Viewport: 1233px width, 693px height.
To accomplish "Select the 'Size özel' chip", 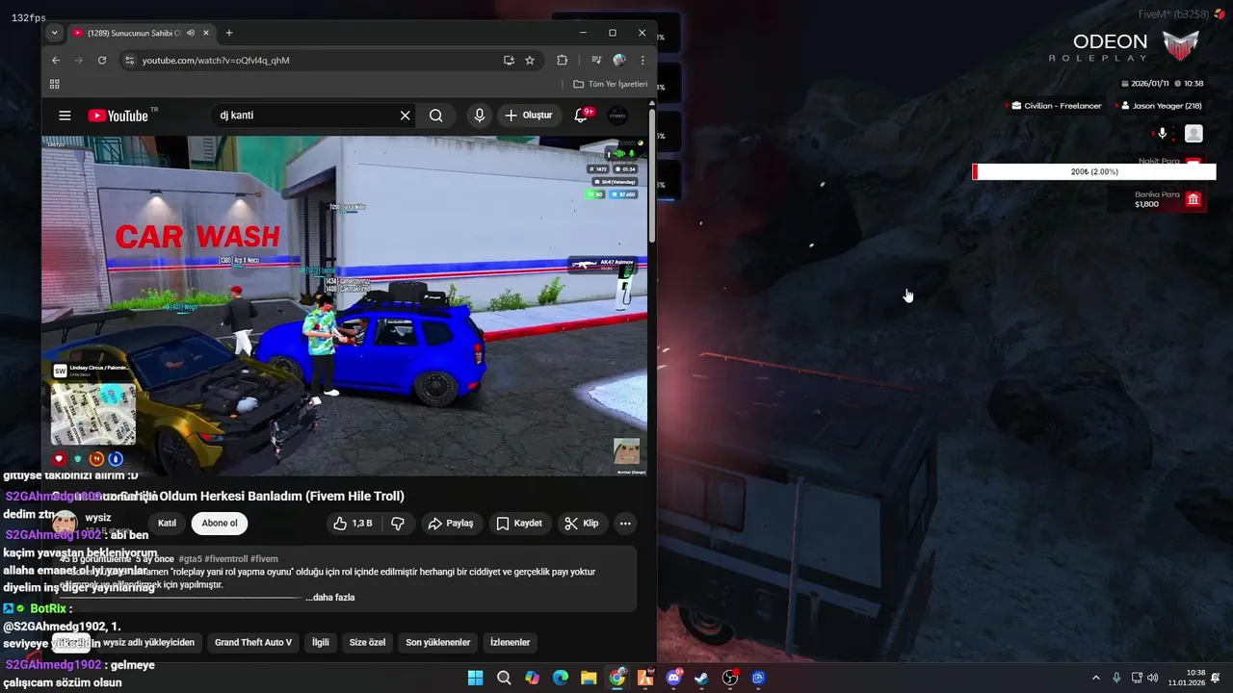I will [367, 642].
